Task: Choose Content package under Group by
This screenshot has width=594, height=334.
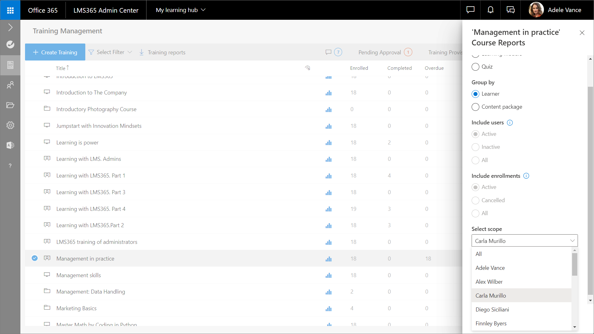Action: (x=475, y=107)
